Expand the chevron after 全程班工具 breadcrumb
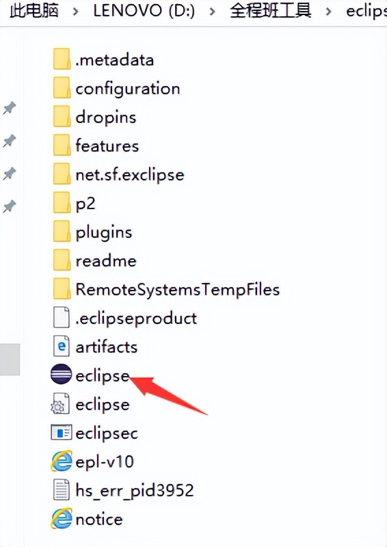Image resolution: width=387 pixels, height=547 pixels. click(328, 12)
